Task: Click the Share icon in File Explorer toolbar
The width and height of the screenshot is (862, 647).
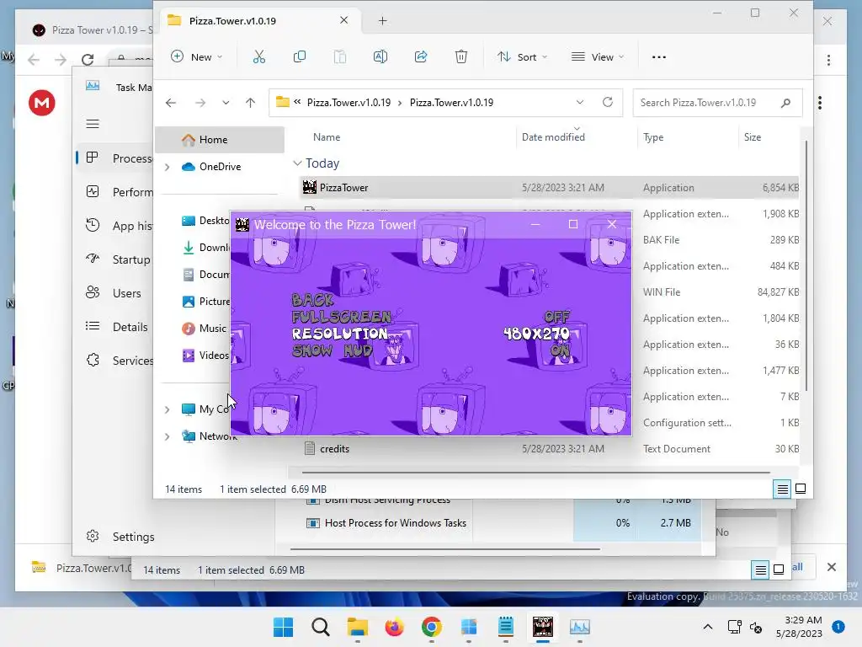Action: (x=421, y=56)
